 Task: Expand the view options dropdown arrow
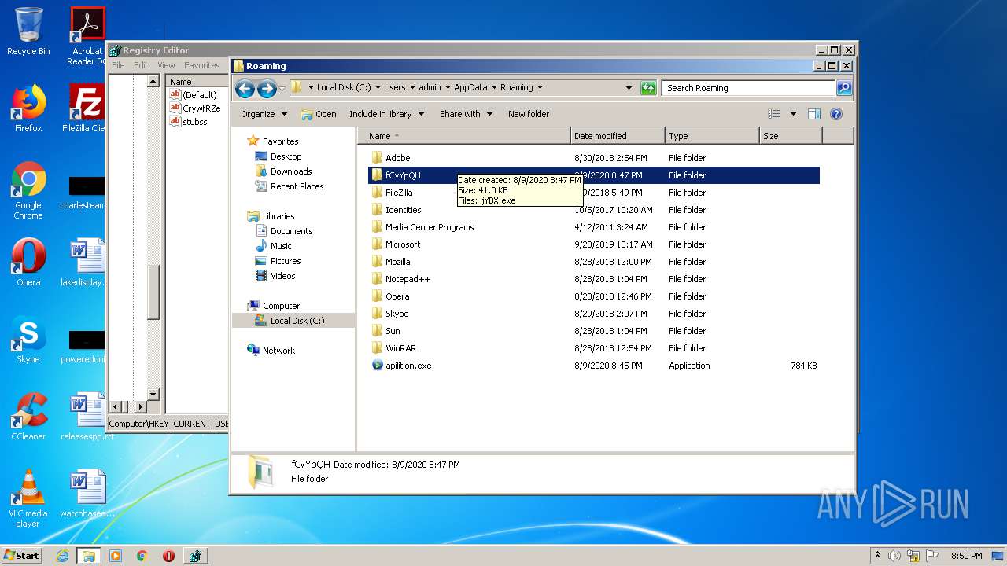pyautogui.click(x=793, y=114)
